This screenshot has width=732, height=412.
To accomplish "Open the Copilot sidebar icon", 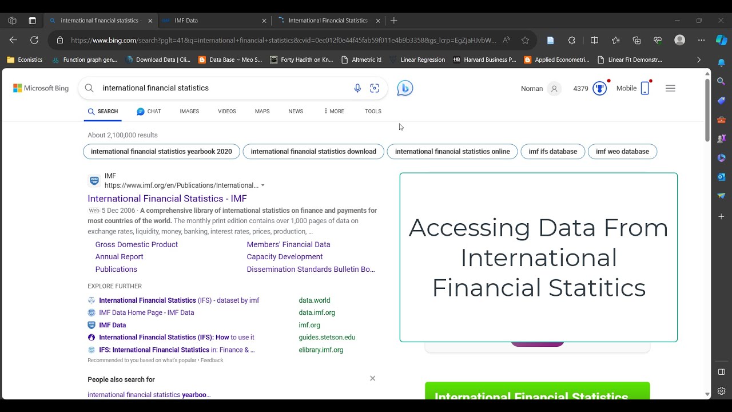I will pyautogui.click(x=722, y=40).
